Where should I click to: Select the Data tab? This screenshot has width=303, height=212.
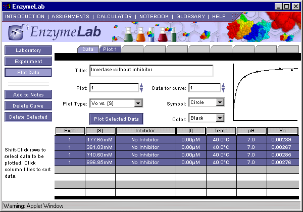[x=88, y=49]
